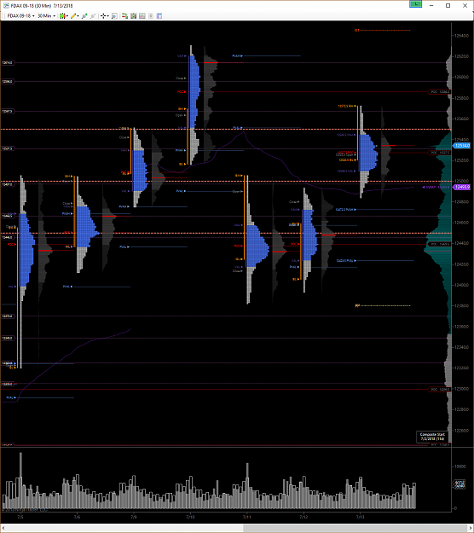Click the green L window link button

pos(415,4)
